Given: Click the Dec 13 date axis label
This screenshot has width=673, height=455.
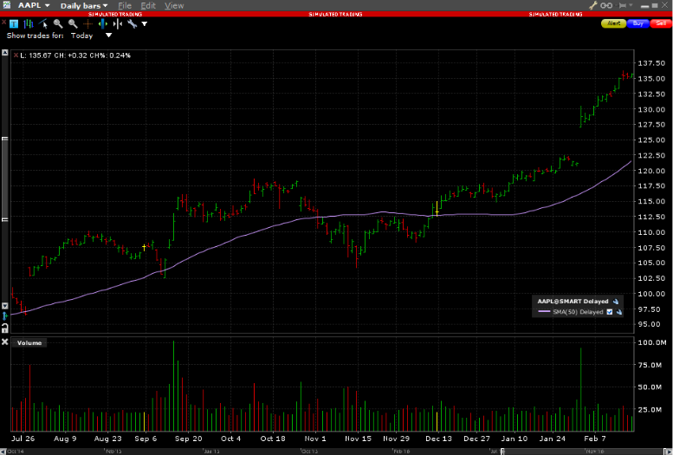Looking at the screenshot, I should tap(438, 439).
